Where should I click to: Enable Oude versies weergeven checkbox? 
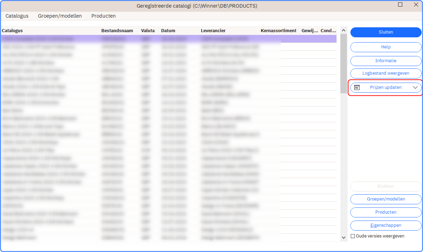353,236
